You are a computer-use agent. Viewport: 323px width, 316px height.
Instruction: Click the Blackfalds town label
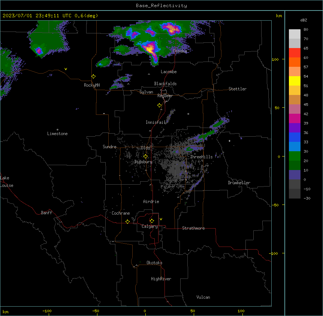pyautogui.click(x=165, y=84)
